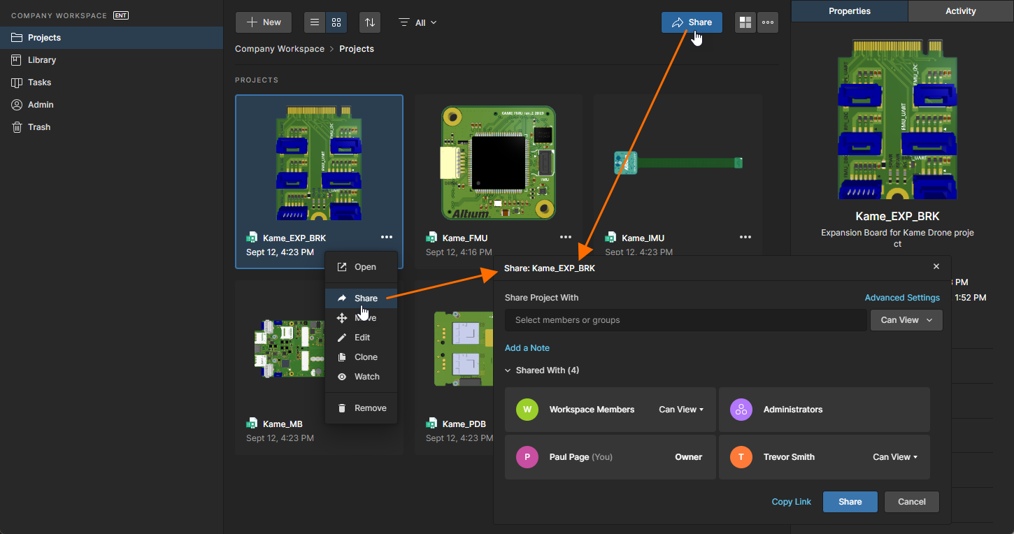Image resolution: width=1014 pixels, height=534 pixels.
Task: Click Copy Link in the Share dialog
Action: 791,501
